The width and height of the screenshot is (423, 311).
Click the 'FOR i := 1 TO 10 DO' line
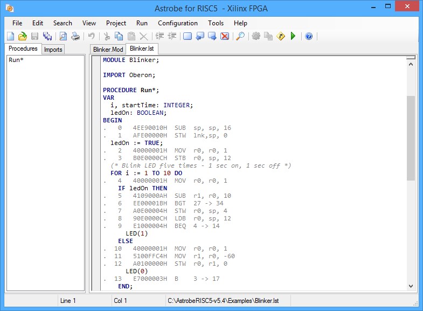coord(146,173)
